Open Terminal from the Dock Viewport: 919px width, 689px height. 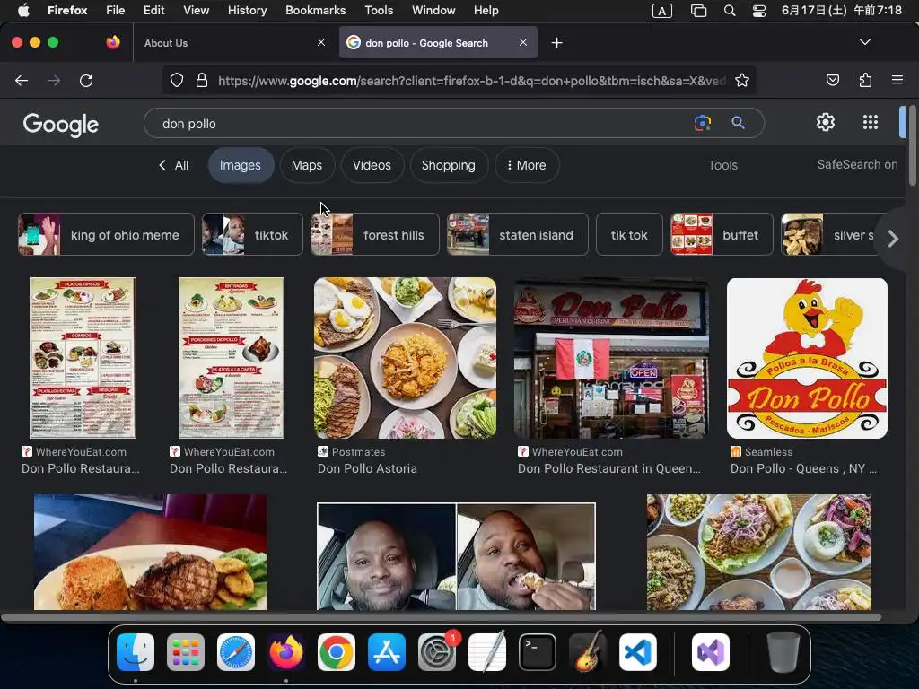coord(538,652)
